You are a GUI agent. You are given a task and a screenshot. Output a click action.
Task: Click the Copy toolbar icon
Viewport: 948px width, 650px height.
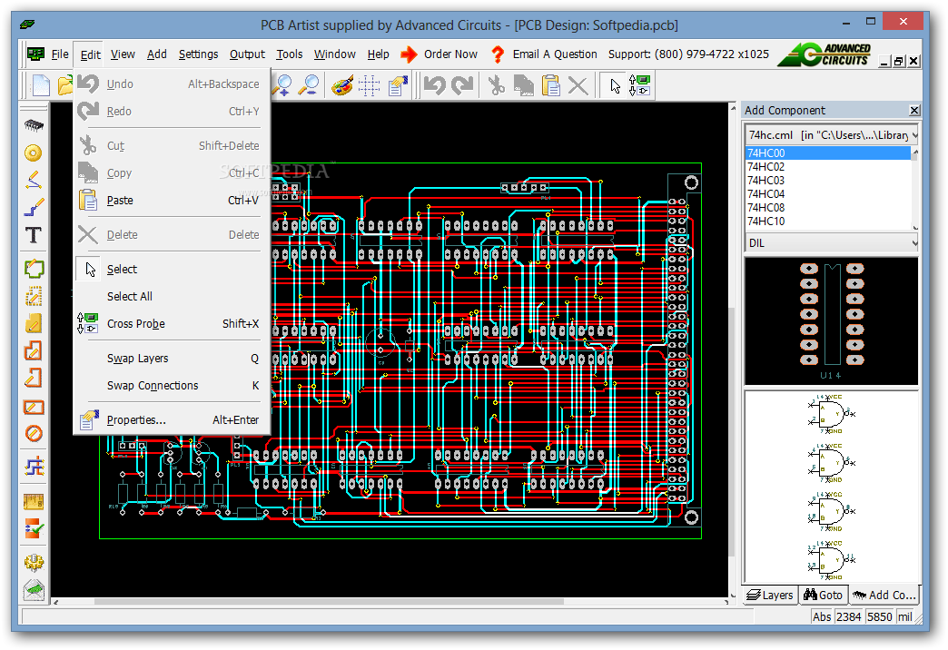[524, 85]
